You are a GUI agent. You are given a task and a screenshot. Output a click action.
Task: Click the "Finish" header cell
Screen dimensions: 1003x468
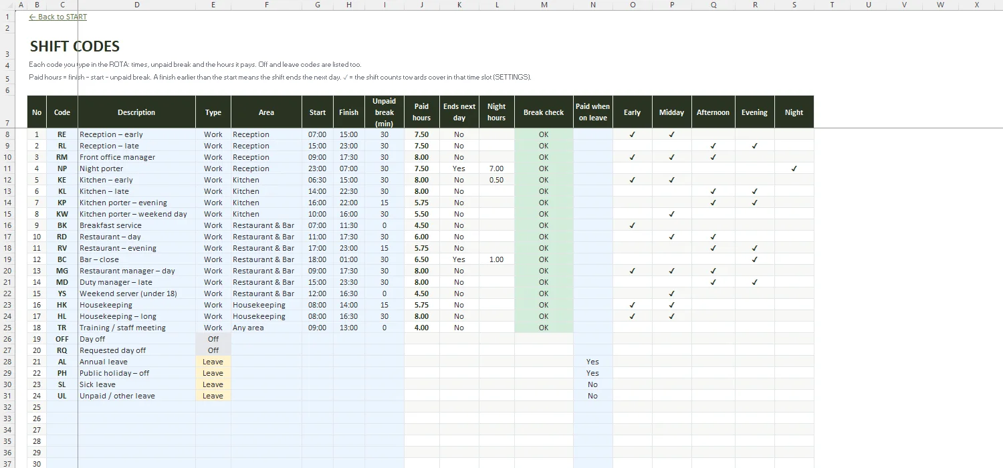tap(349, 112)
